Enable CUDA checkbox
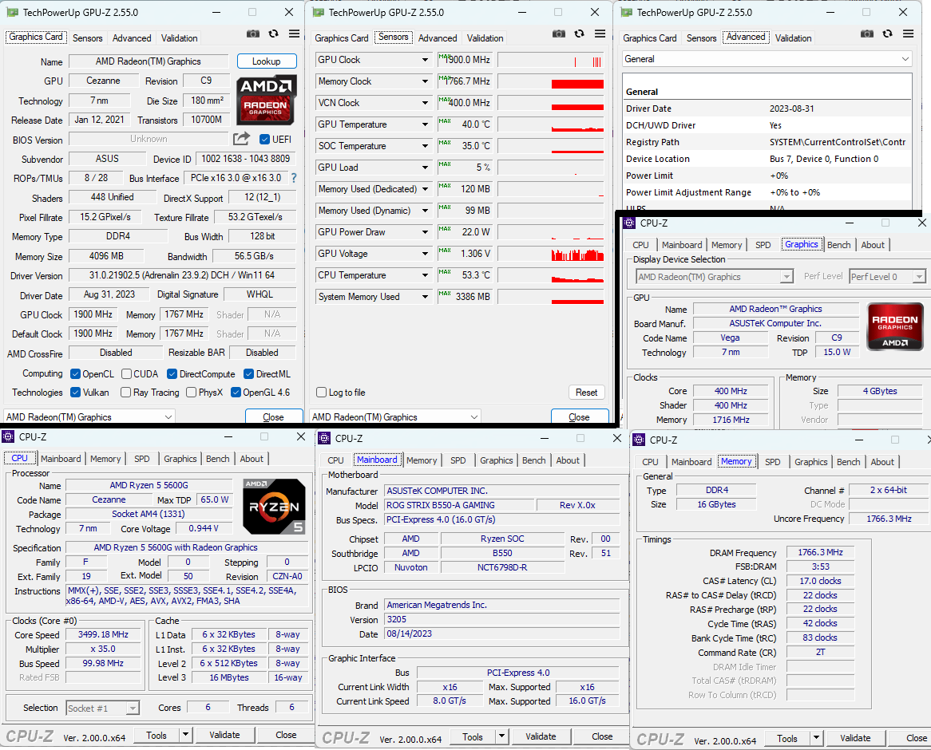The height and width of the screenshot is (750, 931). 126,374
